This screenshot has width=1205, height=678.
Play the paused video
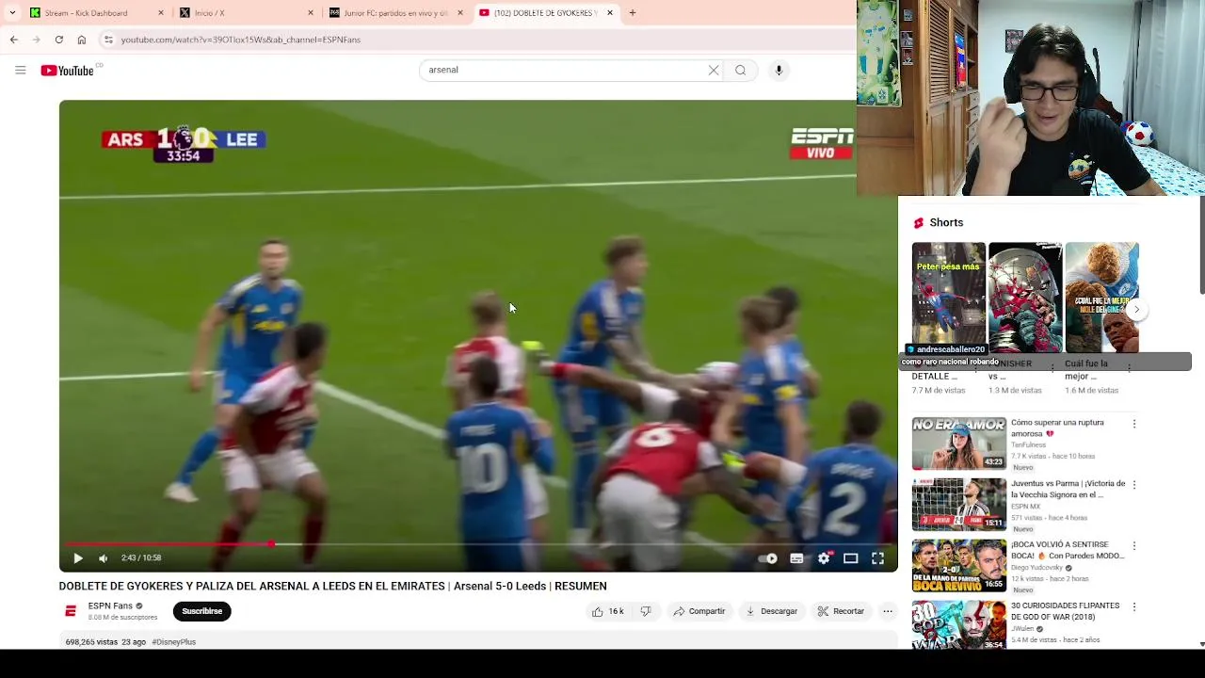78,558
